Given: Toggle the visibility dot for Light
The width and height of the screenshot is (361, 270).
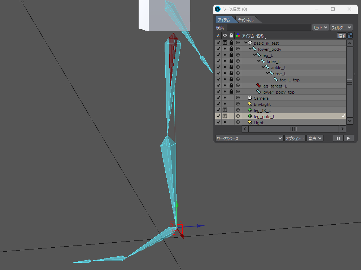Looking at the screenshot, I should coord(225,122).
